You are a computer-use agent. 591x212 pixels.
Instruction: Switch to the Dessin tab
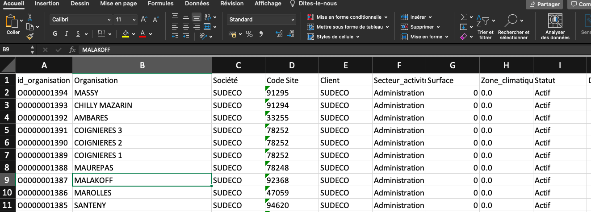80,4
